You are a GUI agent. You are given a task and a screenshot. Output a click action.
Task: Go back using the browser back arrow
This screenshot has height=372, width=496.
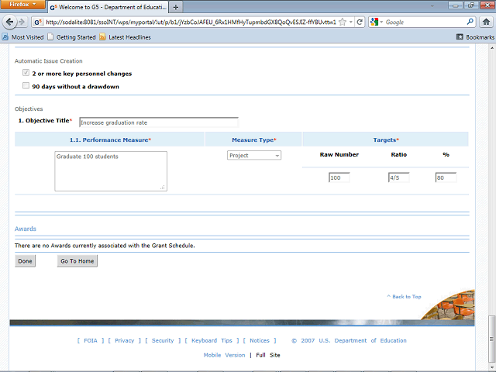[x=10, y=22]
